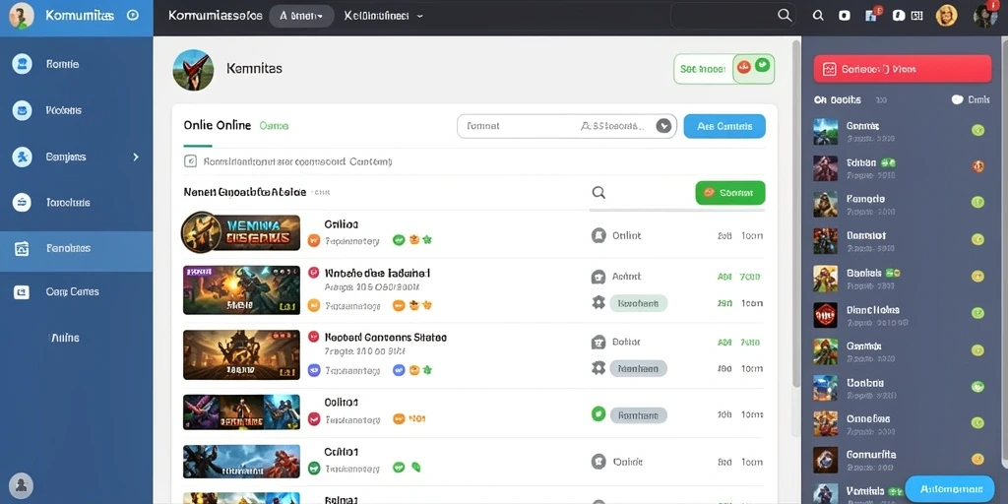Click the blue Are Comtels button

(x=724, y=126)
